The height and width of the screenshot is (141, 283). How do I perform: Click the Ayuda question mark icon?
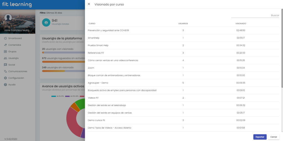(6, 85)
